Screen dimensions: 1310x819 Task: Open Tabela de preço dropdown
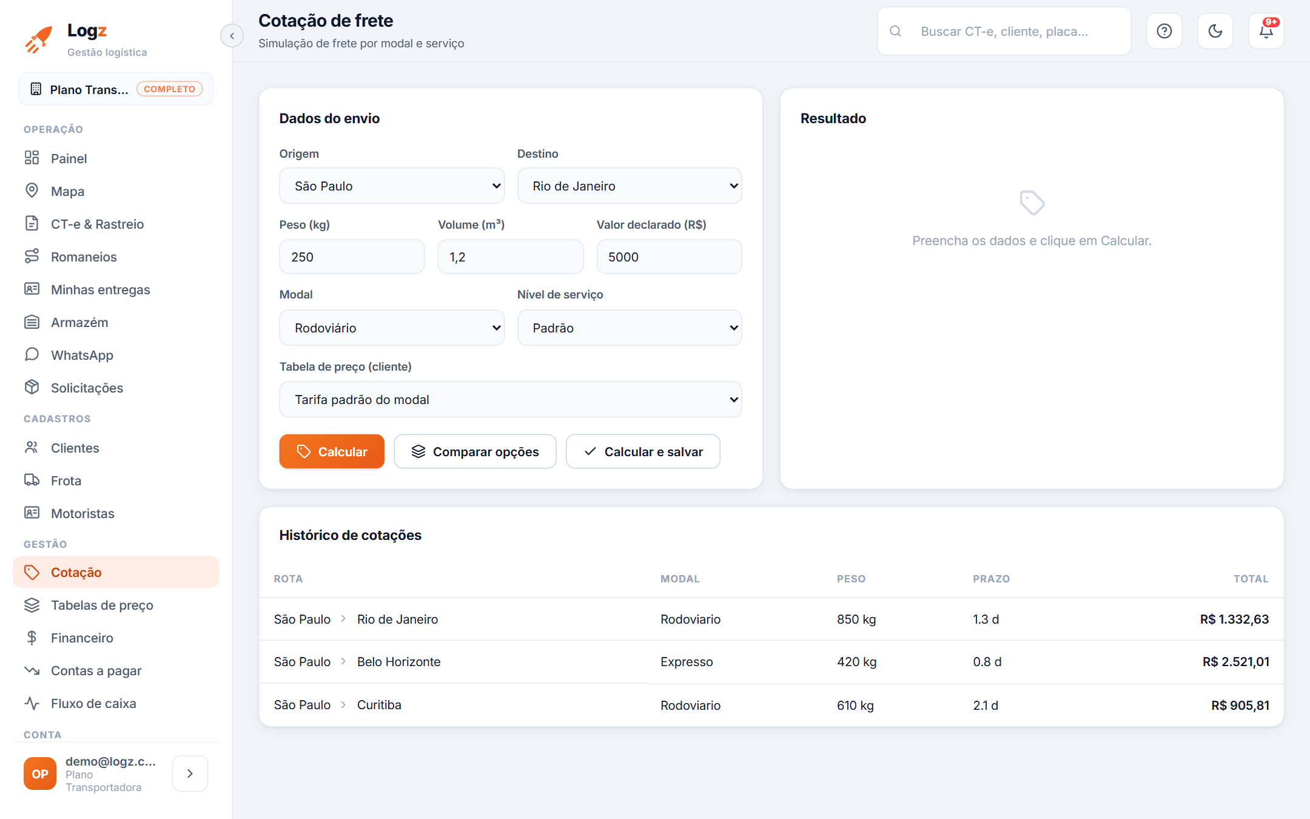(511, 399)
